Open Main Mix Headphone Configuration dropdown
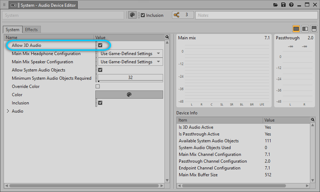The width and height of the screenshot is (320, 192). pos(130,54)
